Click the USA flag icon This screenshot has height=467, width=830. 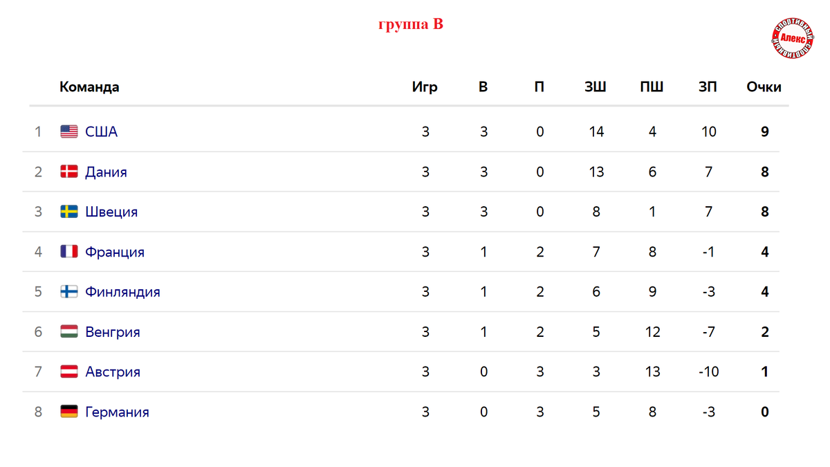(69, 131)
